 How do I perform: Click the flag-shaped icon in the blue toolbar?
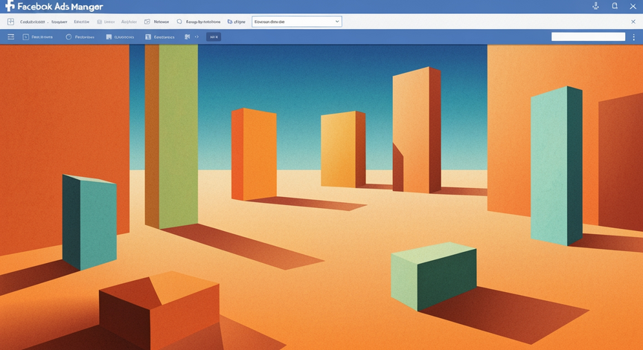coord(188,37)
